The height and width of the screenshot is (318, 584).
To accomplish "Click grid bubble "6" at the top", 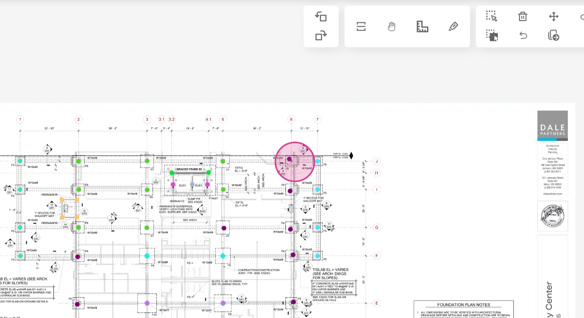I will [x=292, y=119].
